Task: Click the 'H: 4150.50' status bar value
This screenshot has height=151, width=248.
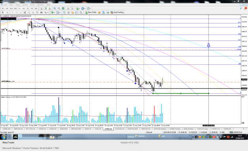Action: (193, 132)
